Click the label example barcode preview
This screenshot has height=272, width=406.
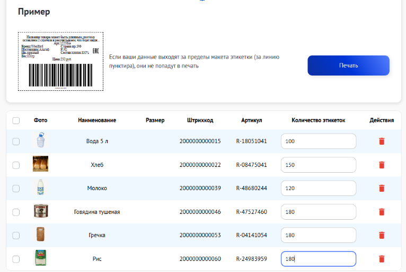pyautogui.click(x=60, y=61)
